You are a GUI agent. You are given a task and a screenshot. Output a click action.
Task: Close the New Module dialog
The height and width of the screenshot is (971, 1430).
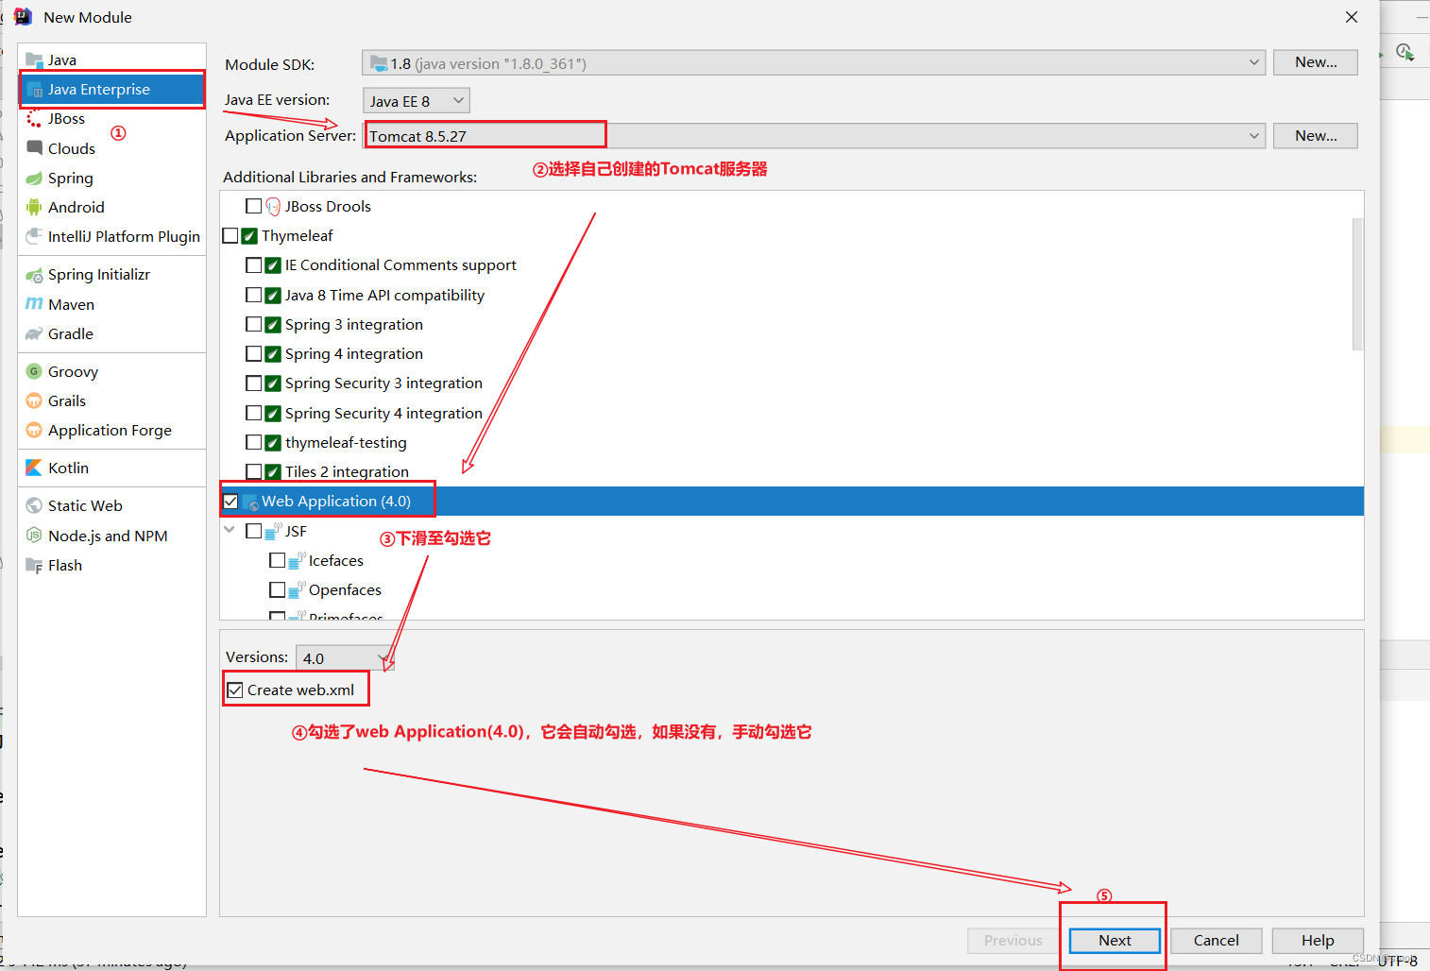tap(1352, 17)
